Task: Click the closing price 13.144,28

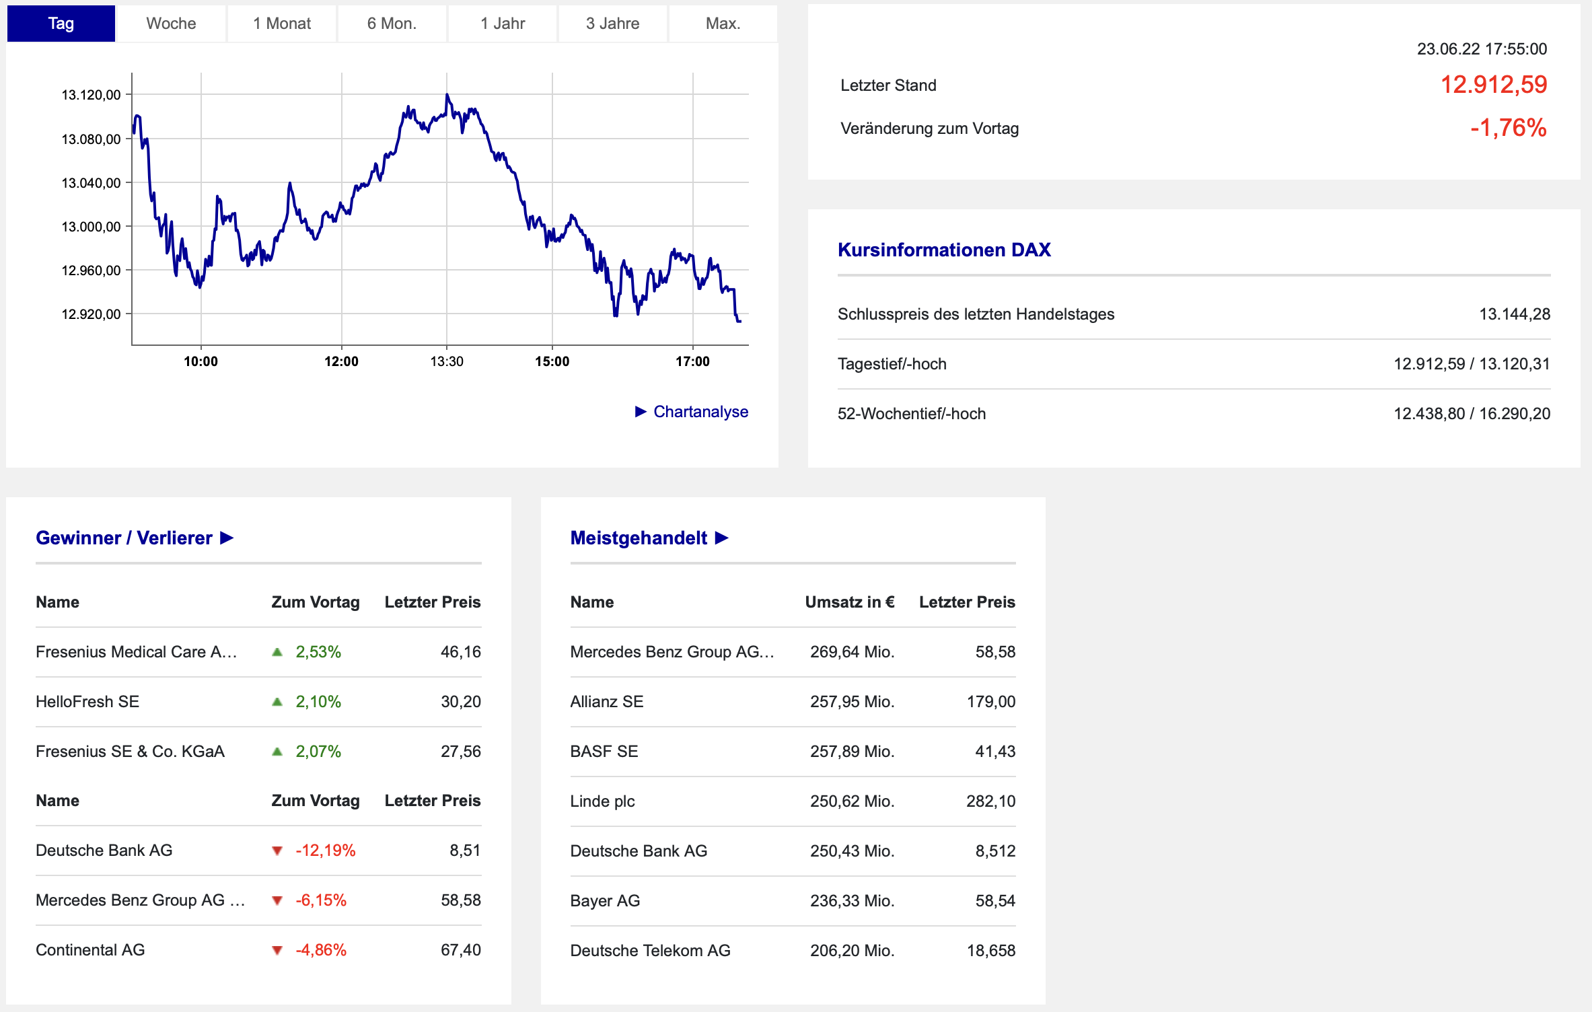Action: (x=1515, y=314)
